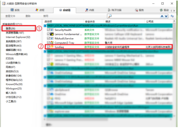Select 所有启动项(1711) in the tree
Viewport: 178px width, 128px height.
coord(12,24)
